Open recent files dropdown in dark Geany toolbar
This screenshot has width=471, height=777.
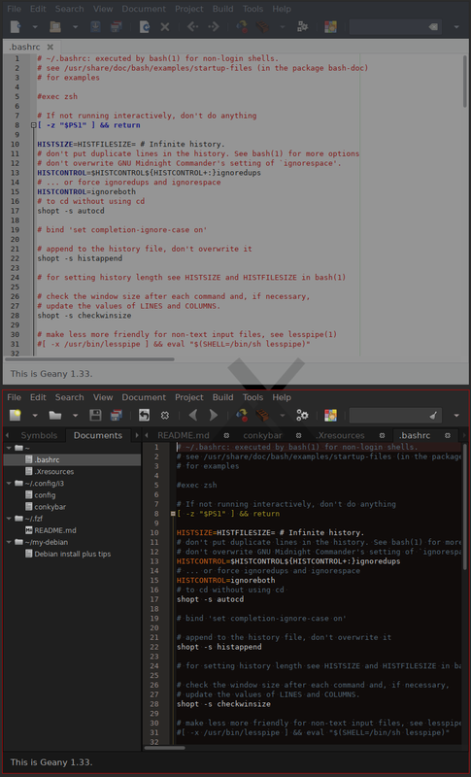click(x=76, y=416)
